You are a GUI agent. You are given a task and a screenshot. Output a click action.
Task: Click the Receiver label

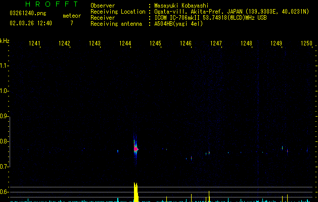tap(103, 18)
